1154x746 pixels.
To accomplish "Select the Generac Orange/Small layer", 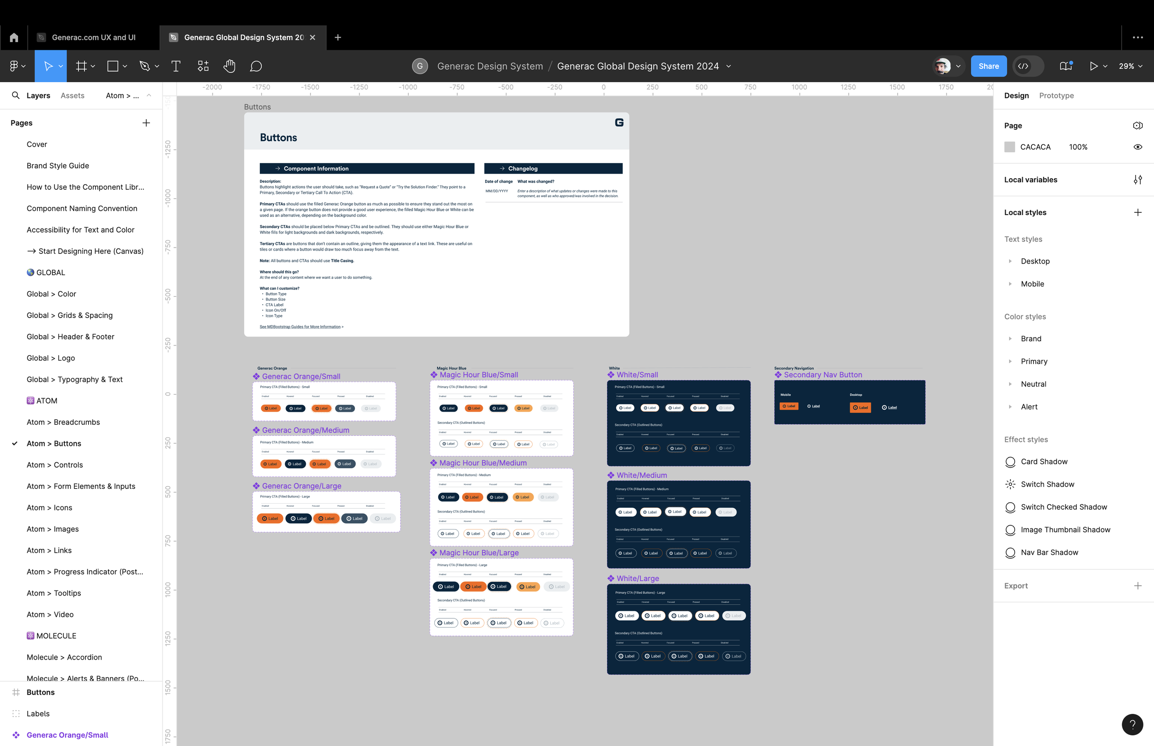I will 67,735.
